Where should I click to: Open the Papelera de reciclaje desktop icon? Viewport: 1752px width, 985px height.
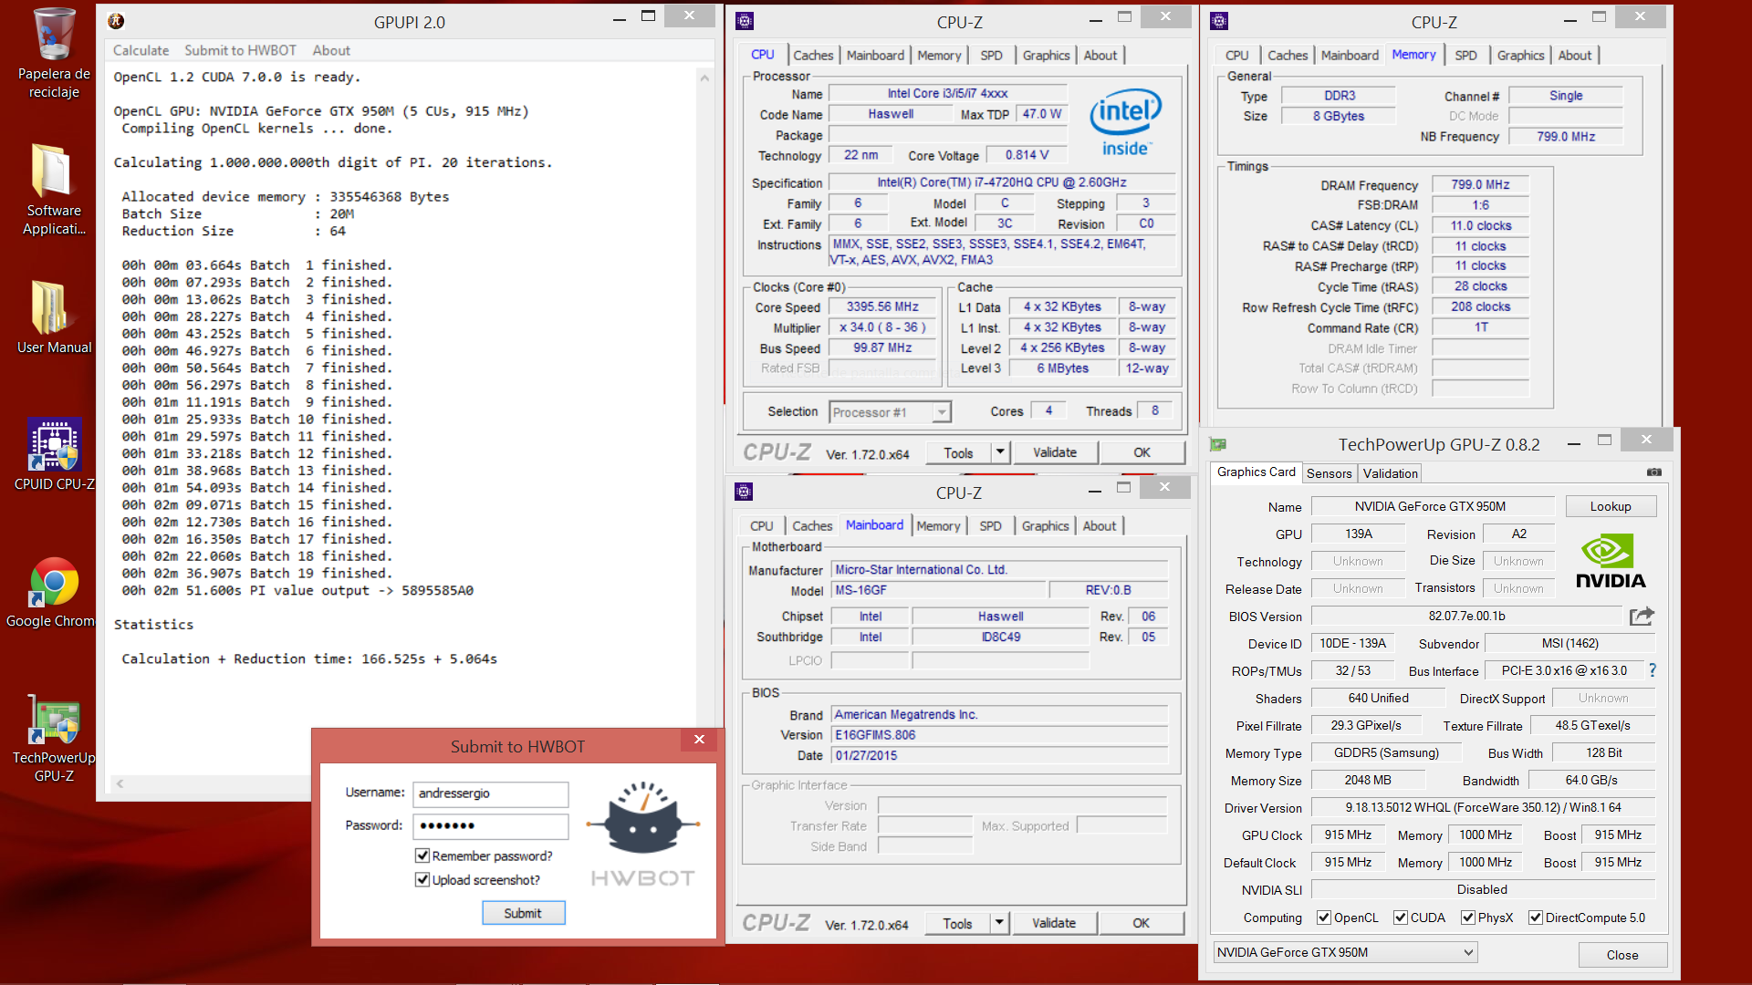tap(54, 53)
